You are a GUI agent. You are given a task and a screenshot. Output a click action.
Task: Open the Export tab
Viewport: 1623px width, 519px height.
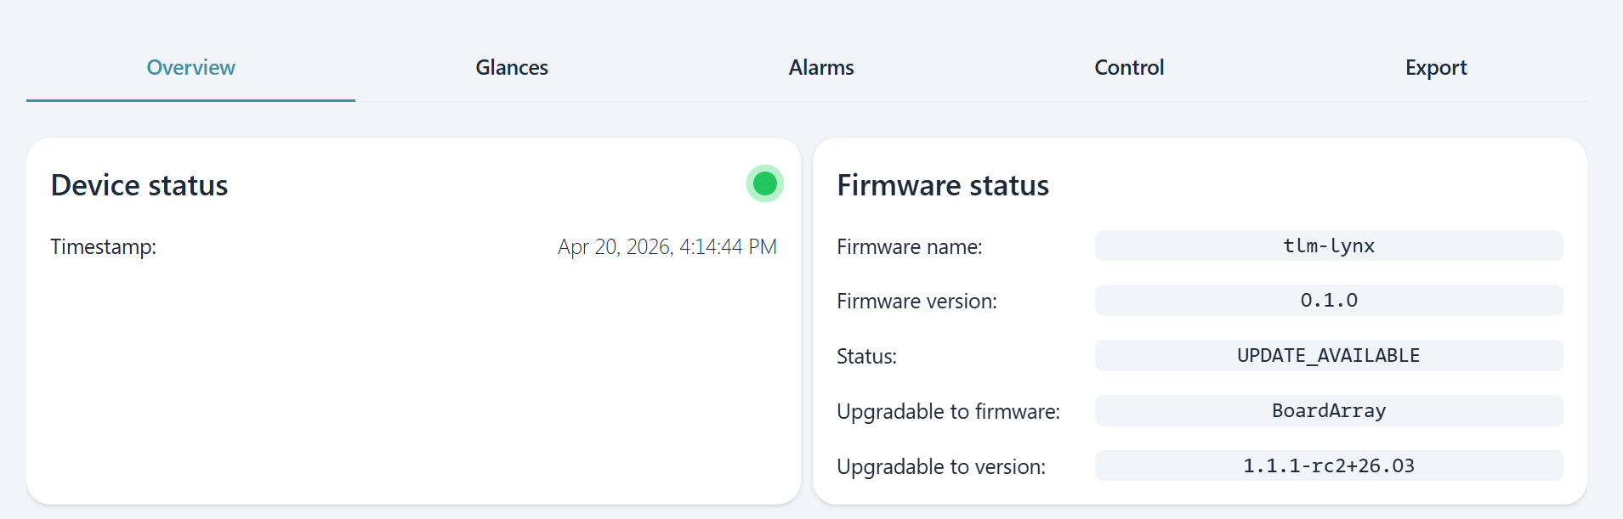1436,68
